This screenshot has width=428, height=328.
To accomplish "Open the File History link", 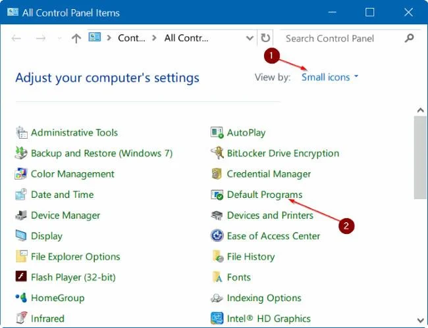I will coord(251,256).
